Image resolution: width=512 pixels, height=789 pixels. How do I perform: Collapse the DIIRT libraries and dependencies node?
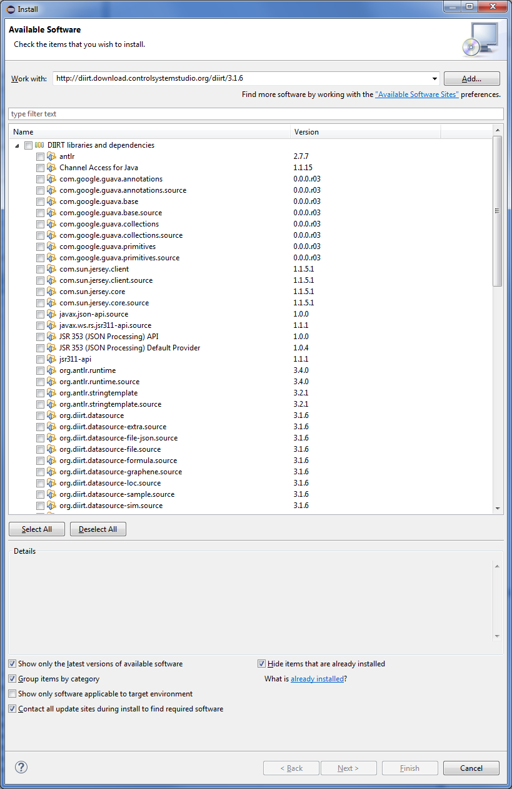[x=17, y=145]
